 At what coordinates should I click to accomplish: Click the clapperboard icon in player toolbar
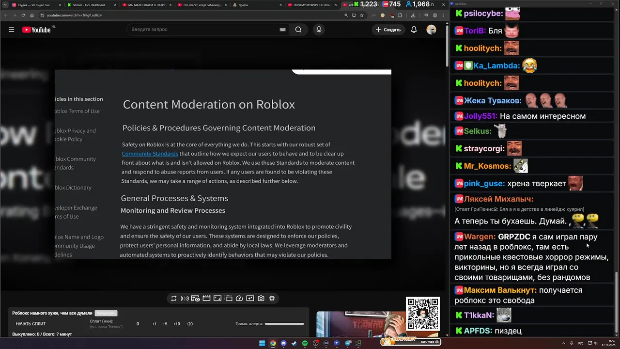[206, 299]
